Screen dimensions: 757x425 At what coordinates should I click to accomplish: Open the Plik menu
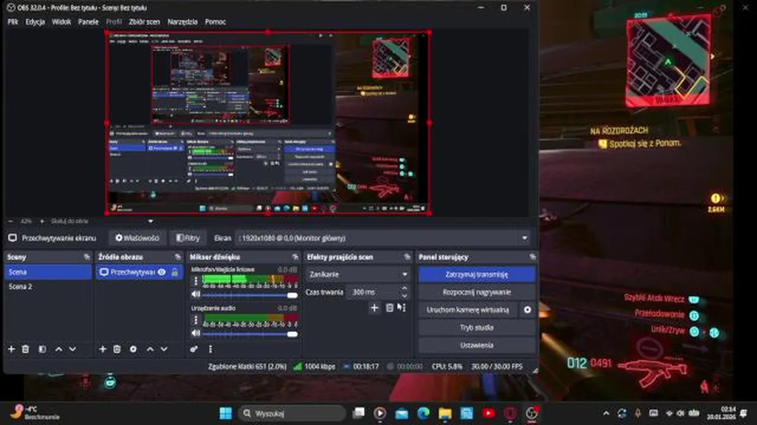(x=13, y=22)
